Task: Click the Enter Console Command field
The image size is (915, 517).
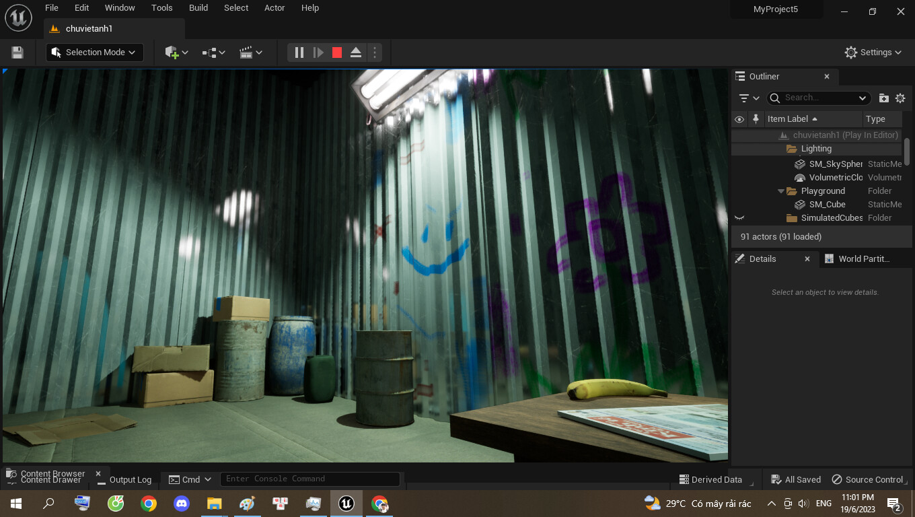Action: coord(310,479)
